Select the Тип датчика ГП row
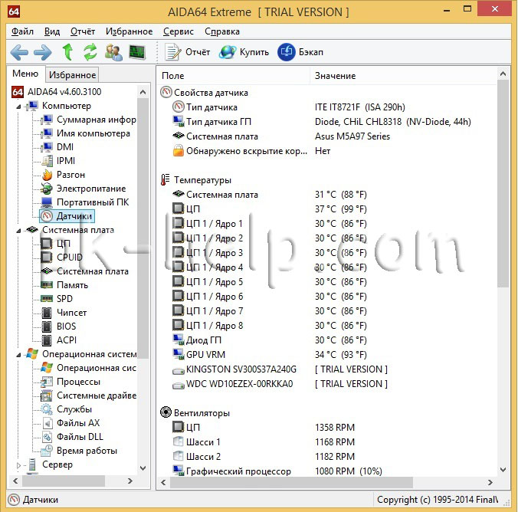The height and width of the screenshot is (512, 518). [x=327, y=122]
